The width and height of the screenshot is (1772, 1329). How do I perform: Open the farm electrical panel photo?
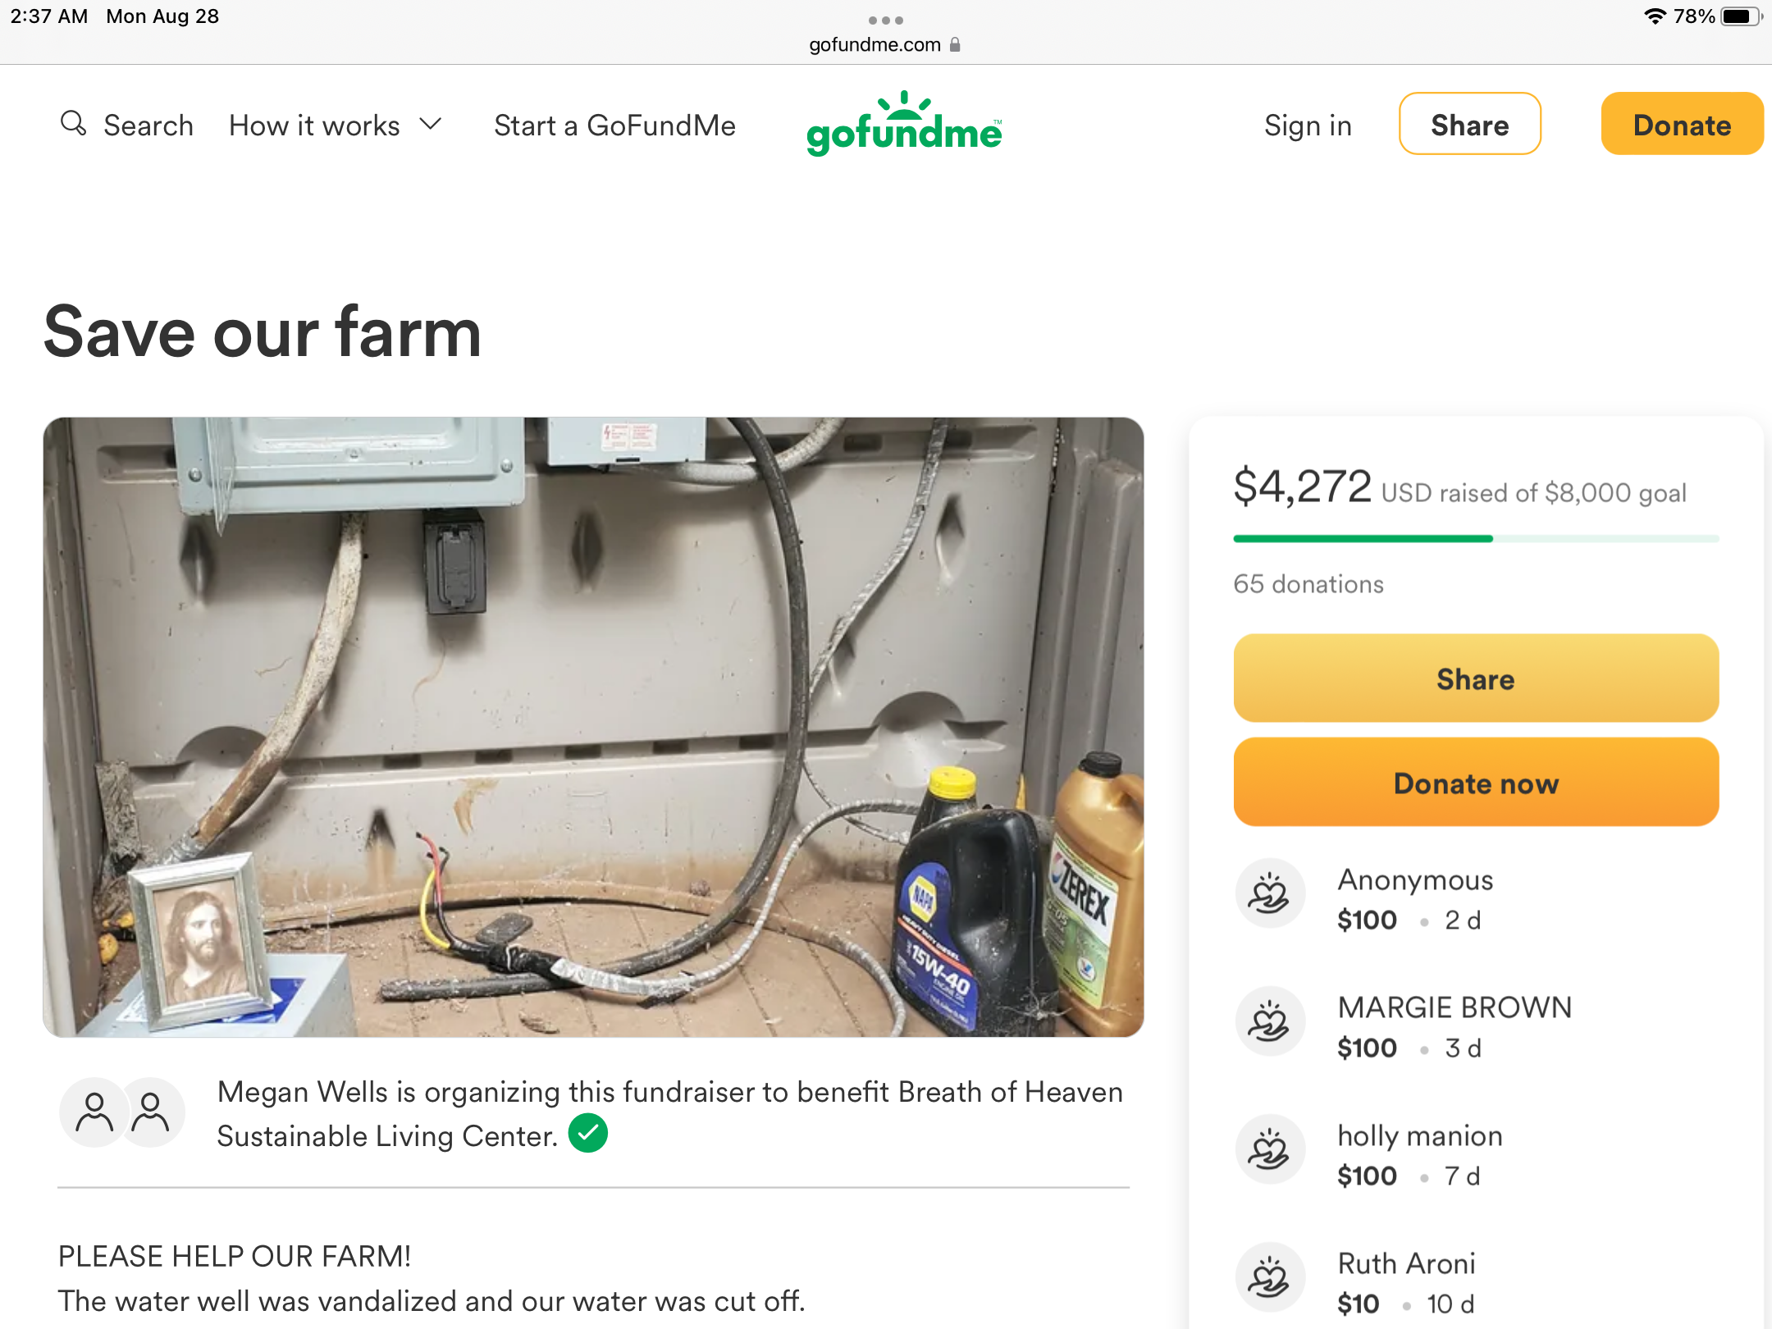593,727
